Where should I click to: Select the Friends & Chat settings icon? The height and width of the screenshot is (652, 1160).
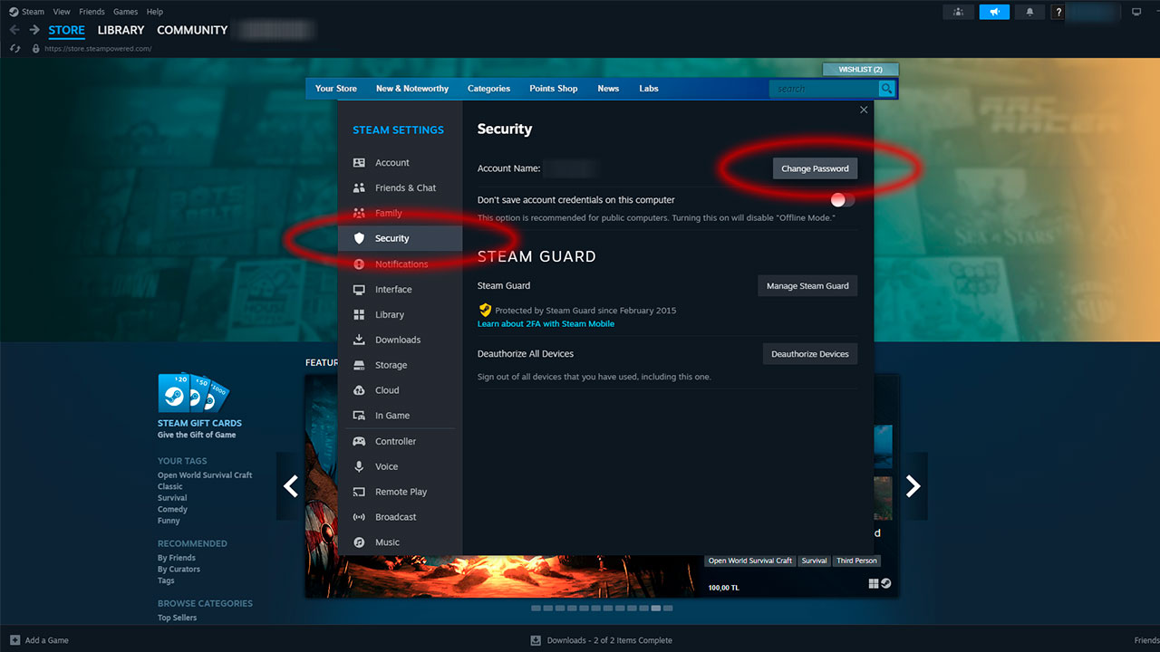359,187
